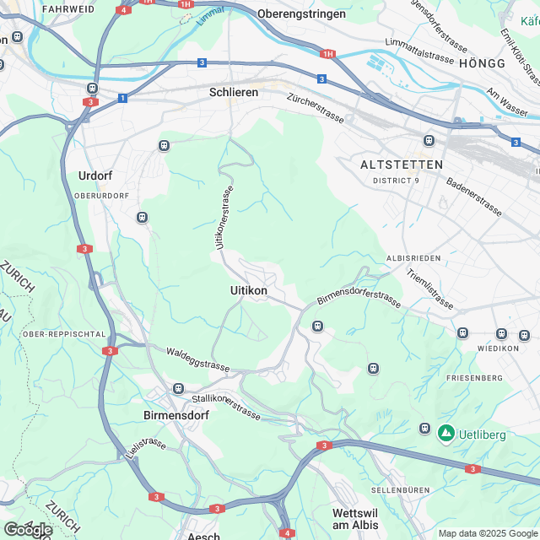Click the Wettswil am Albis label
The width and height of the screenshot is (540, 540).
click(x=355, y=519)
